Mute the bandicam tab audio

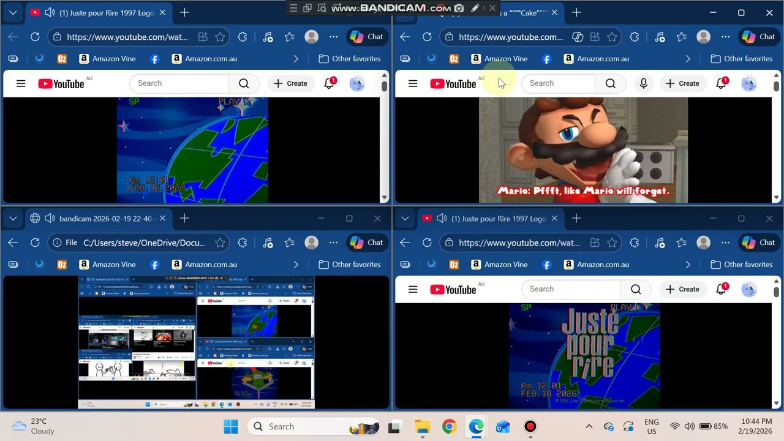point(50,218)
